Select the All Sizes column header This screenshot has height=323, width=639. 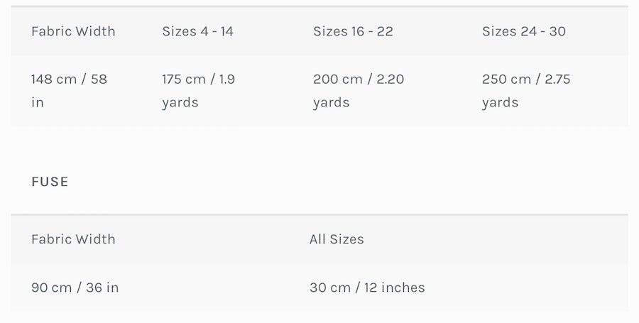[337, 239]
